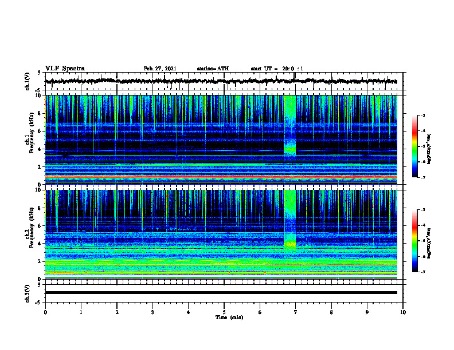Click time axis tick label "5"

pos(224,312)
